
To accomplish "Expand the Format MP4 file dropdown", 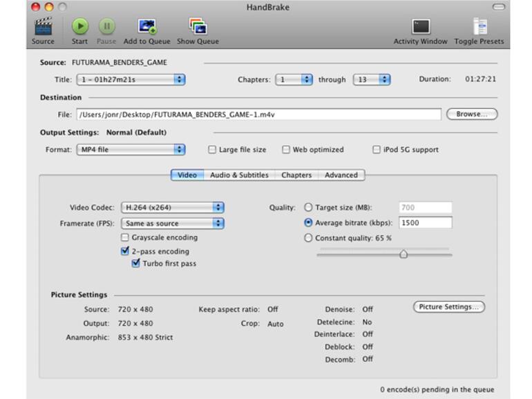I will [x=131, y=150].
